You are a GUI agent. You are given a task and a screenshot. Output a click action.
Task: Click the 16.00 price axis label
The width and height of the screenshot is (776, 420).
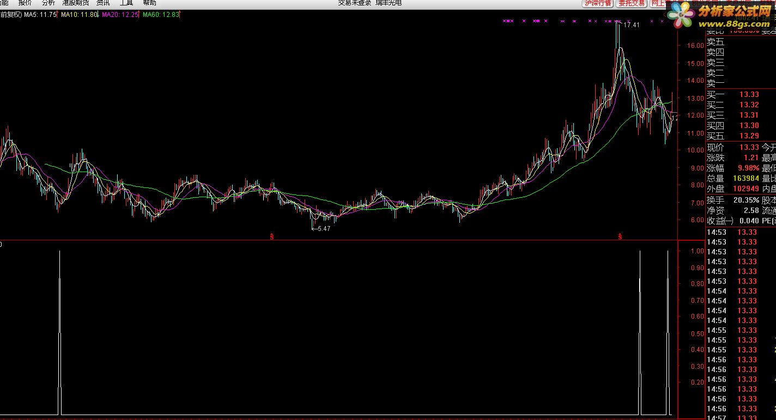point(696,46)
